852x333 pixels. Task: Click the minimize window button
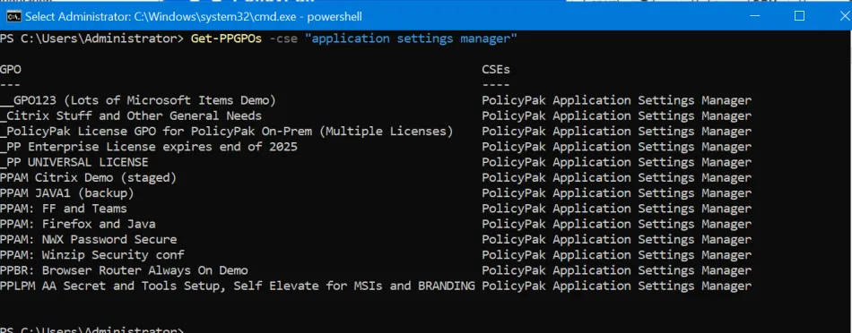[x=755, y=16]
